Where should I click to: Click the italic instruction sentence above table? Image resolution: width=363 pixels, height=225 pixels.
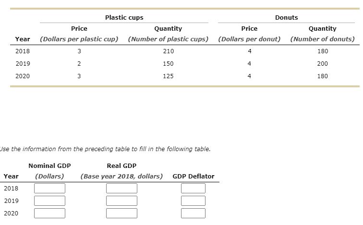(x=105, y=149)
